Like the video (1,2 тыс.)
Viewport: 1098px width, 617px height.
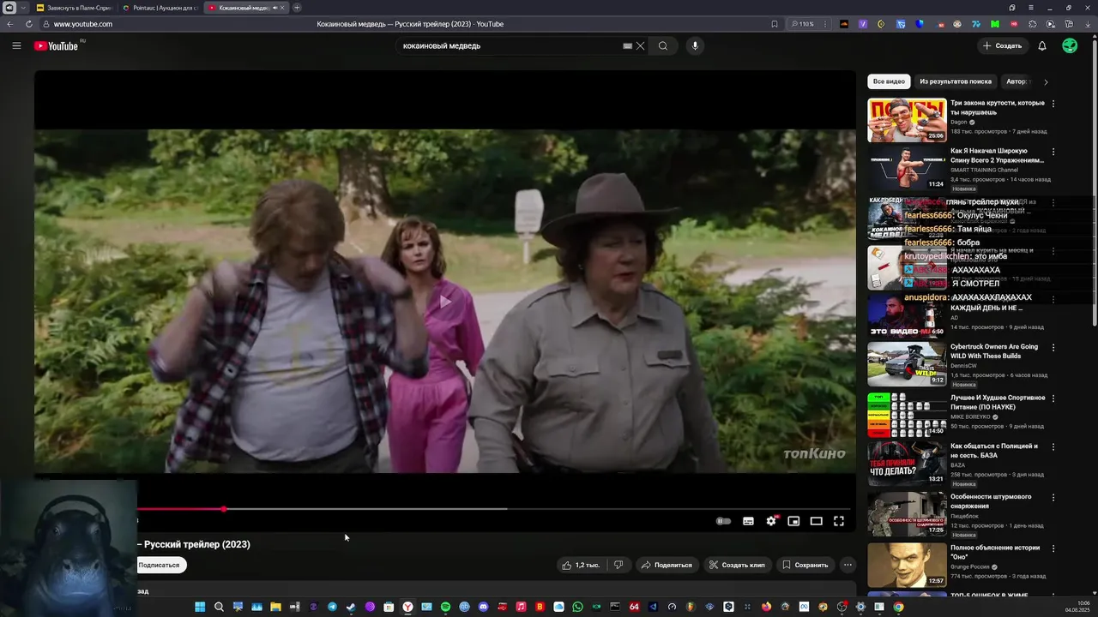[581, 565]
